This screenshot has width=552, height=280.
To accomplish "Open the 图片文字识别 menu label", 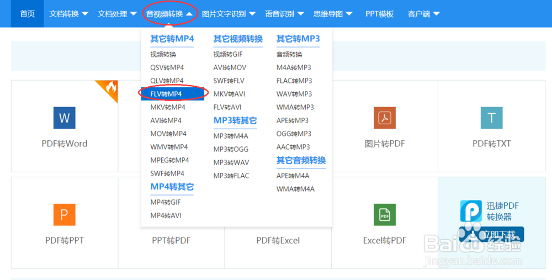I will tap(224, 14).
